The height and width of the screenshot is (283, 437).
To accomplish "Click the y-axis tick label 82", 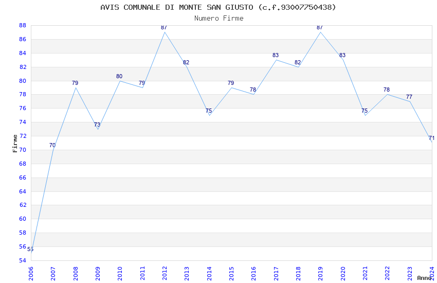I will coord(23,67).
